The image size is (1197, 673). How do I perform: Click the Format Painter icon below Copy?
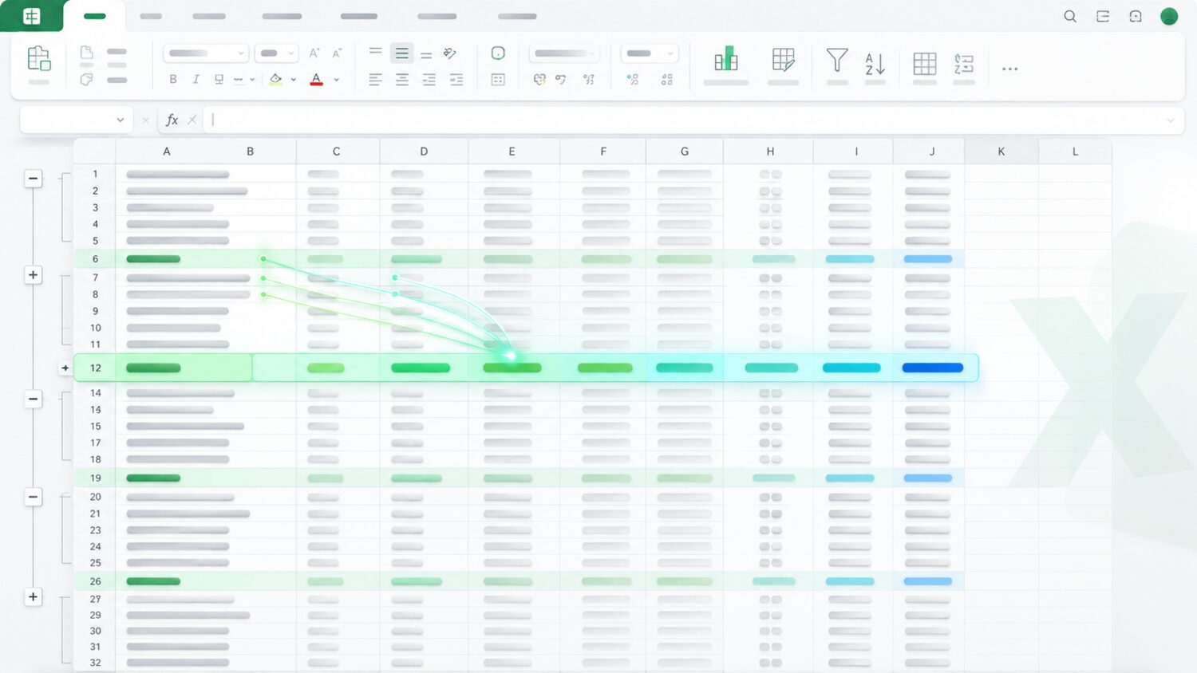[x=86, y=79]
